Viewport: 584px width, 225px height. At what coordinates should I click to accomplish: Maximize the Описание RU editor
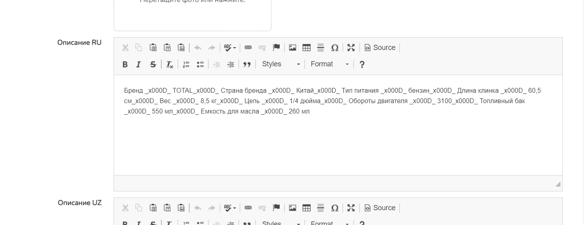tap(351, 48)
